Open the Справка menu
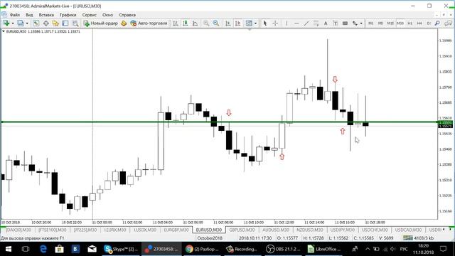 tap(127, 15)
